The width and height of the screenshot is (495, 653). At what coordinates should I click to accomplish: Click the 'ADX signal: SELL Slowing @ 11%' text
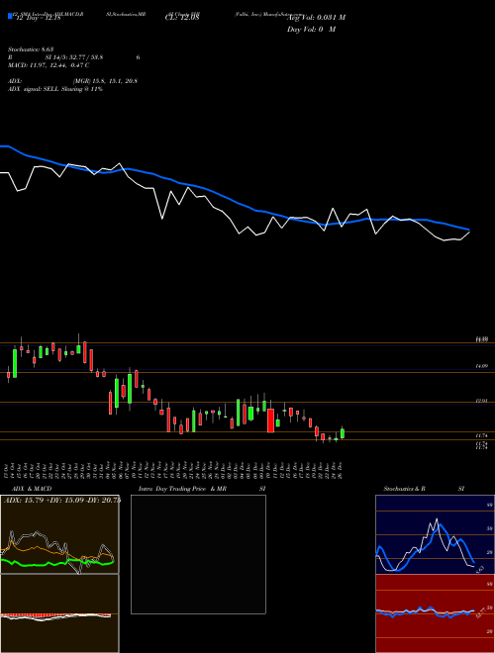click(x=55, y=89)
